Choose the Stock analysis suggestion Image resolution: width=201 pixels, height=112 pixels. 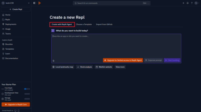[85, 67]
